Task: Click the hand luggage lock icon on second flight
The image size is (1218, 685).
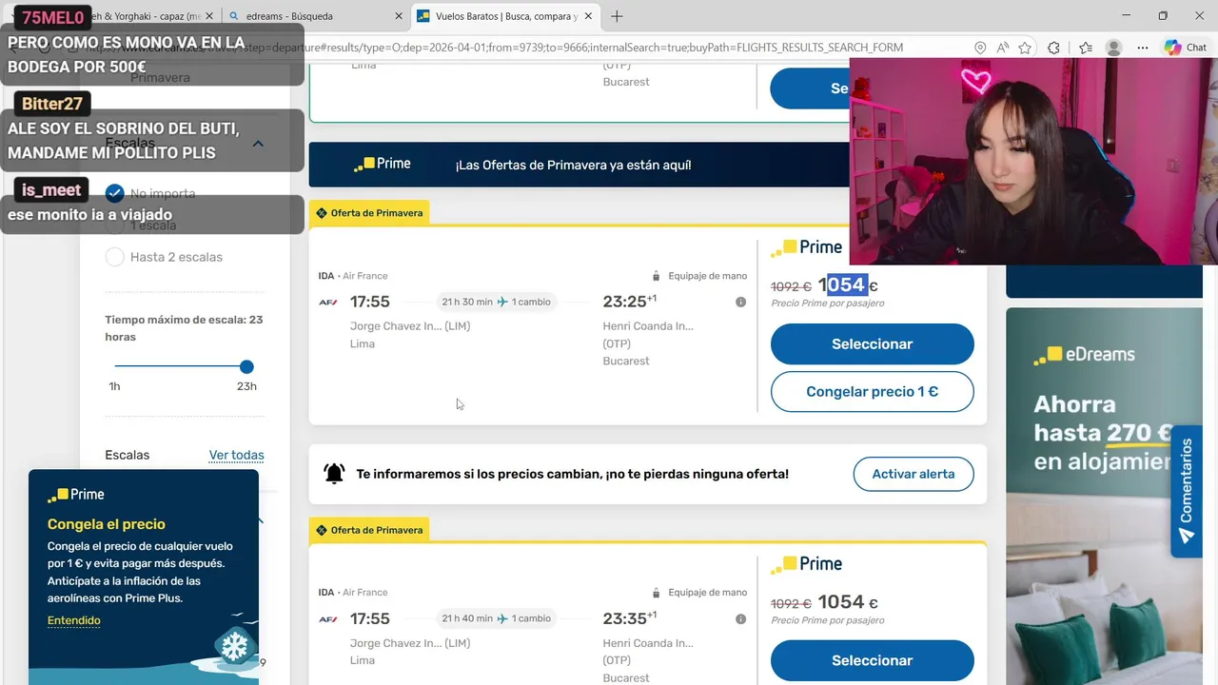Action: (x=656, y=593)
